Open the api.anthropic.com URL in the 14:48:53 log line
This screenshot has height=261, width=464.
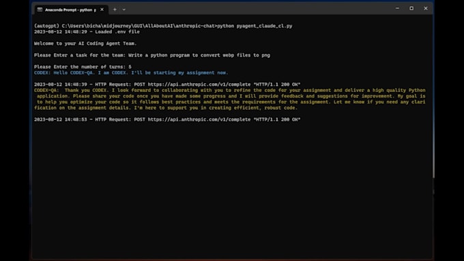click(199, 119)
